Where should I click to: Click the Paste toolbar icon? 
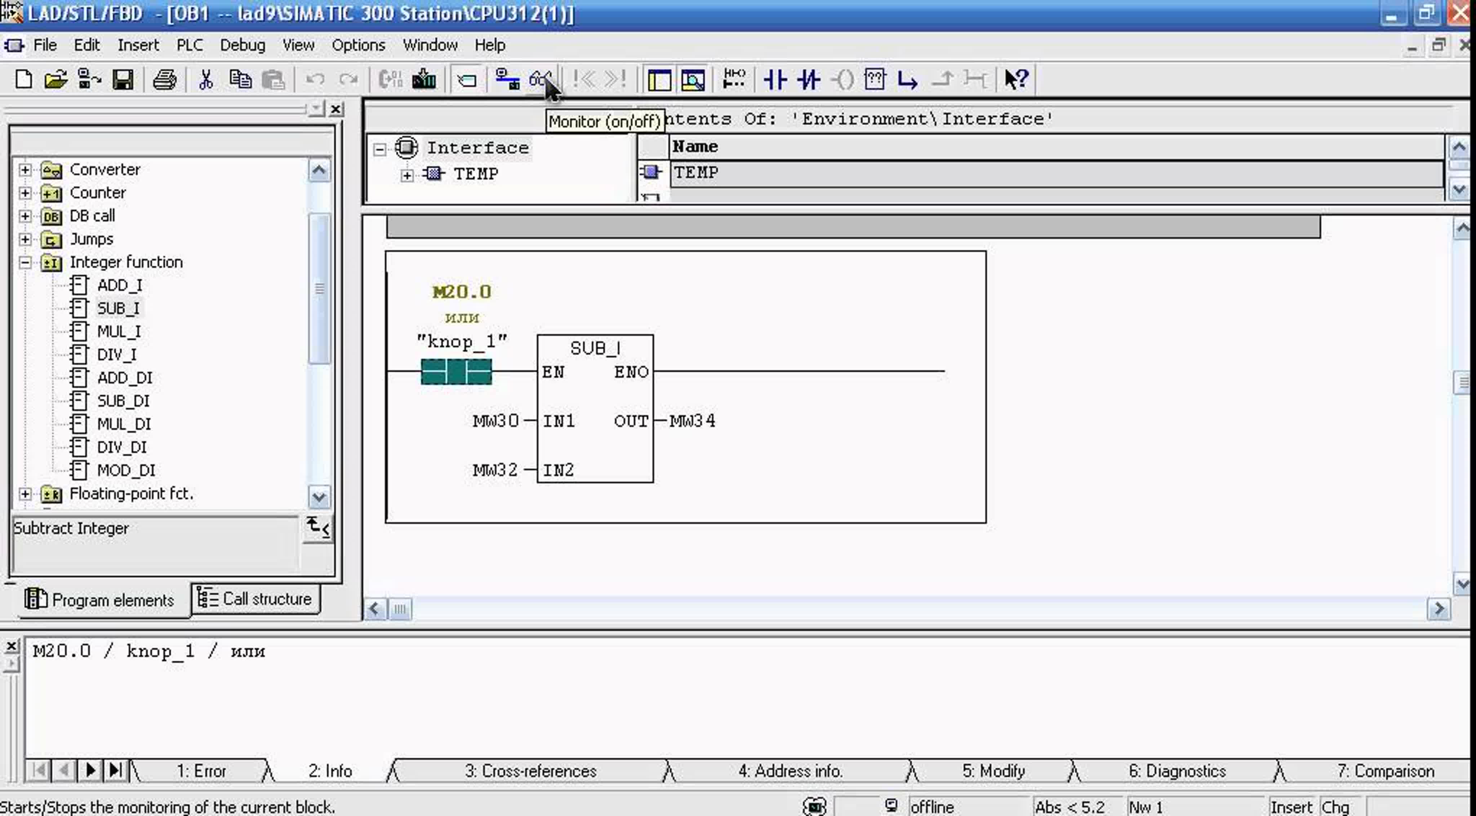tap(273, 79)
